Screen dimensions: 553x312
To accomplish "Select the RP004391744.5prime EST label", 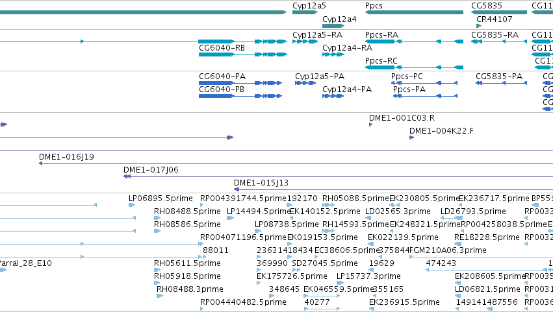I will tap(243, 198).
